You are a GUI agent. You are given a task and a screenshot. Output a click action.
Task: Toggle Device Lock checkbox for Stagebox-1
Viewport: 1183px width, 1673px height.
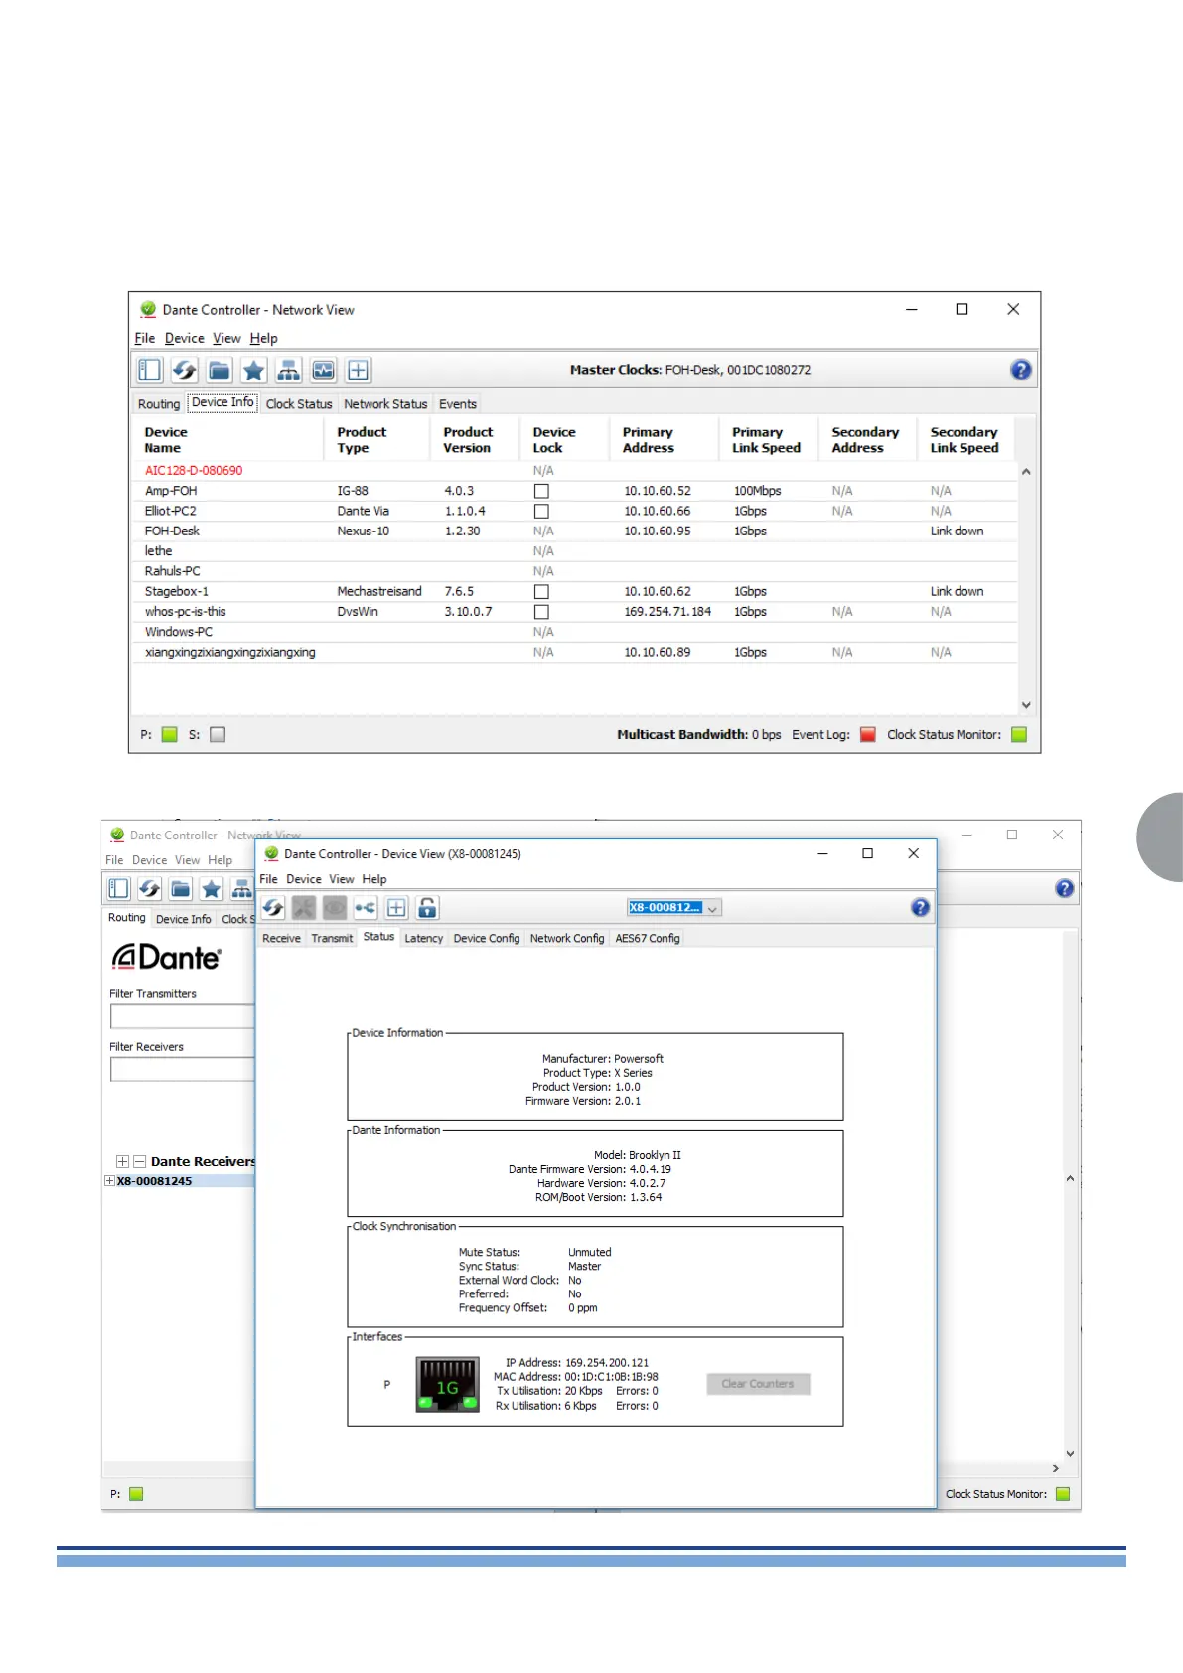point(541,591)
